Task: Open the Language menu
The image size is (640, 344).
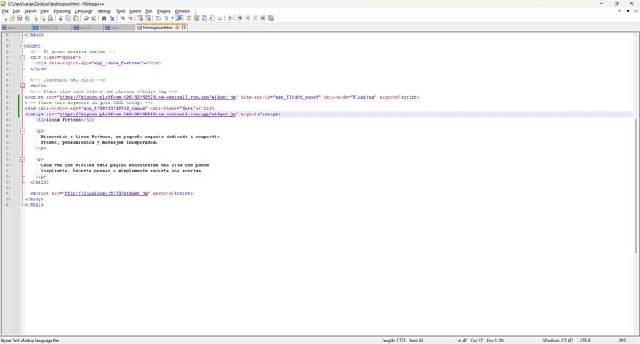Action: coord(83,11)
